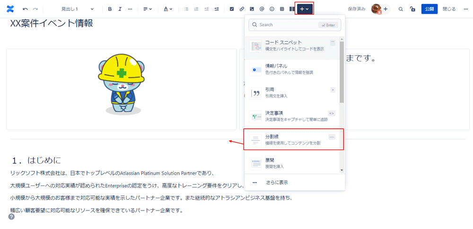Open the text alignment dropdown

pos(148,9)
